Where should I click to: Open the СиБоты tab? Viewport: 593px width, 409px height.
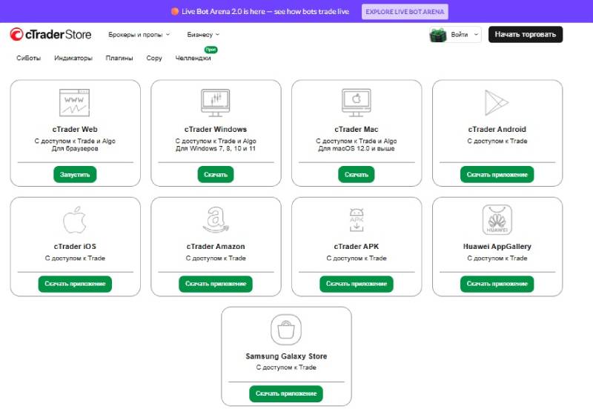[x=28, y=58]
